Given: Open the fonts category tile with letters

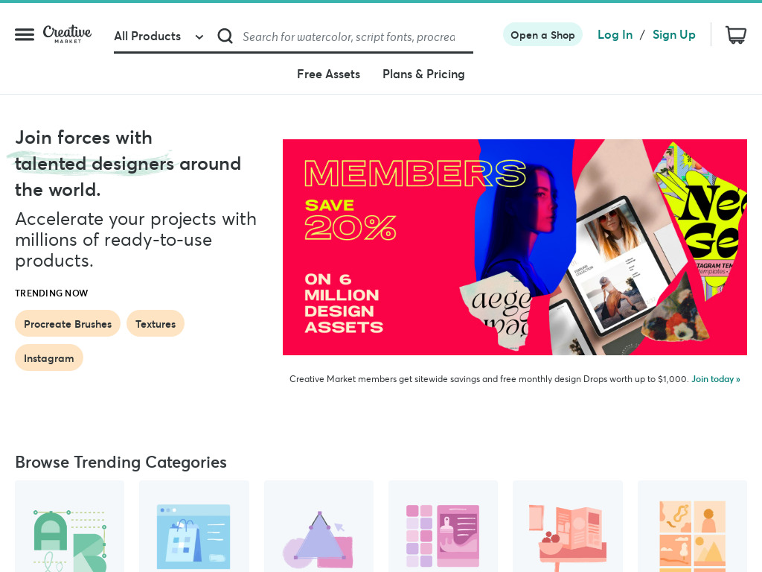Looking at the screenshot, I should pyautogui.click(x=69, y=527).
